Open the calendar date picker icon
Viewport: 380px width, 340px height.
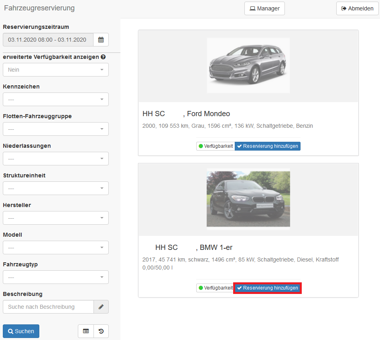click(x=101, y=40)
